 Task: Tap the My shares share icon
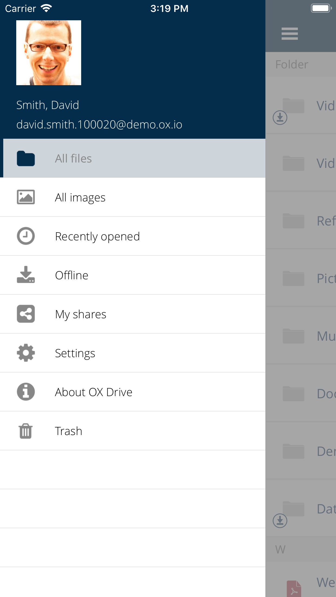pos(26,314)
